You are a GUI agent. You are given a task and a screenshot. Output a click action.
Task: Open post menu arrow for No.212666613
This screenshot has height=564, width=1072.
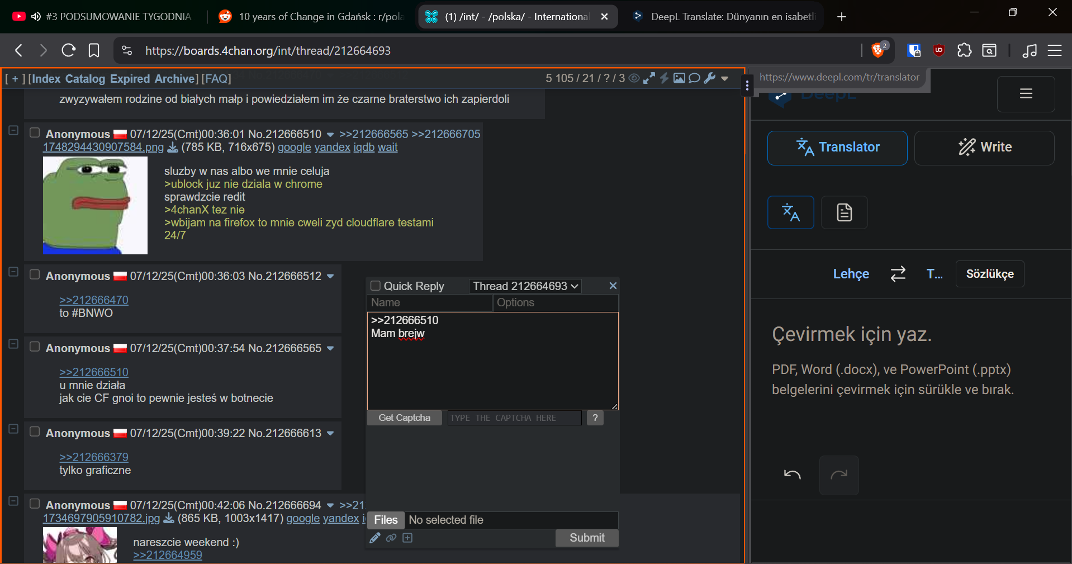[330, 434]
